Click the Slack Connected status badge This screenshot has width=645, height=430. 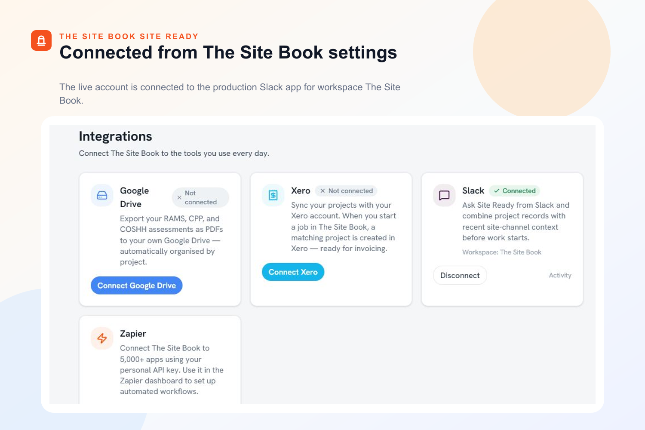click(515, 191)
